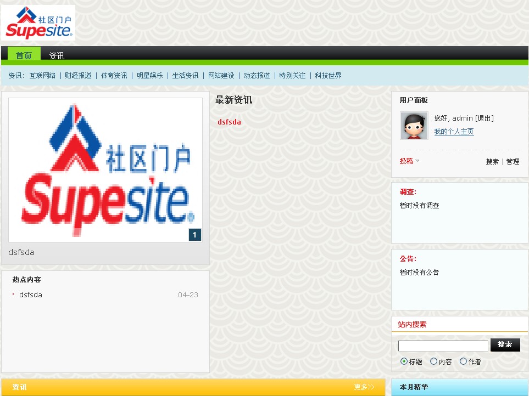Open the admin user avatar
Viewport: 529px width, 396px height.
pyautogui.click(x=414, y=126)
